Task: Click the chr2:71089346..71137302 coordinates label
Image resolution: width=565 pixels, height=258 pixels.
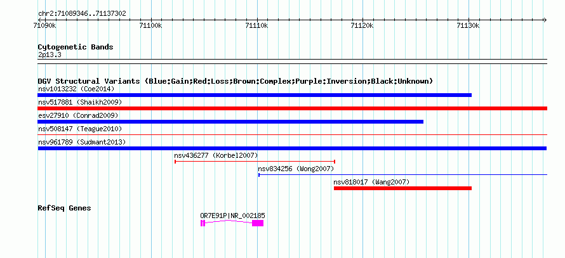Action: click(82, 13)
